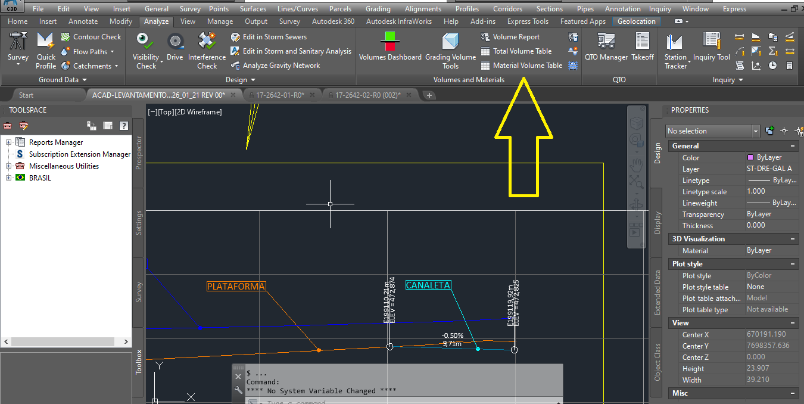Click the Select Objects crosshair icon in Properties
Viewport: 804px width, 404px height.
(784, 131)
